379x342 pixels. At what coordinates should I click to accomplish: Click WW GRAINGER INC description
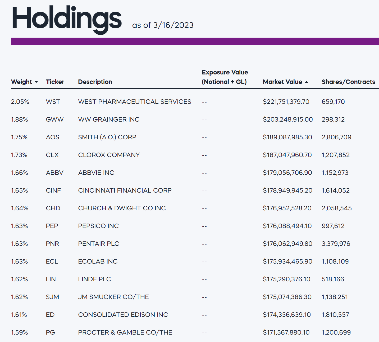[x=109, y=119]
